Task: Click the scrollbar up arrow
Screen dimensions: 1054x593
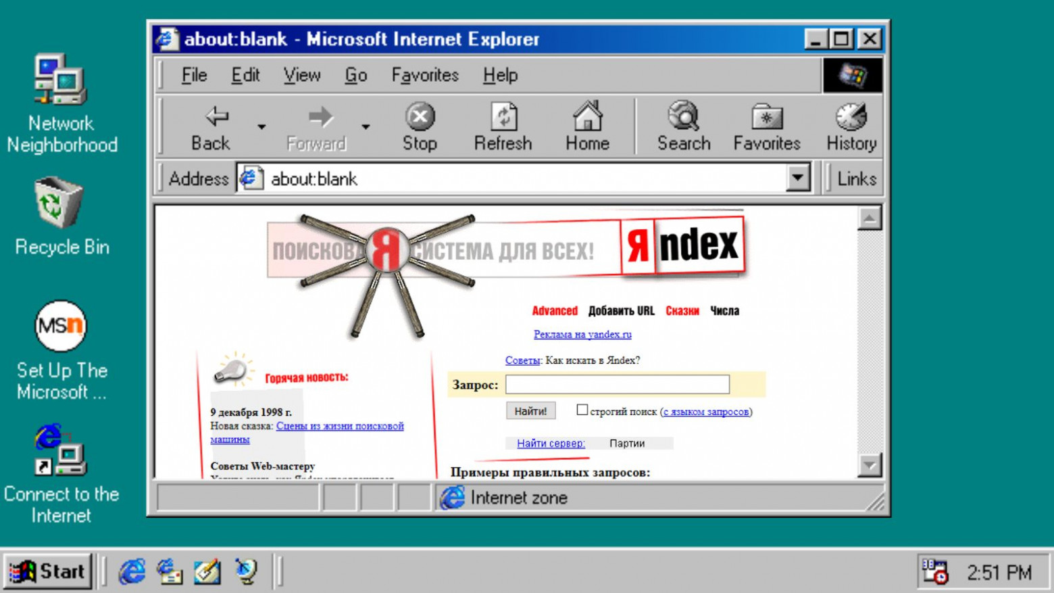Action: [x=870, y=218]
